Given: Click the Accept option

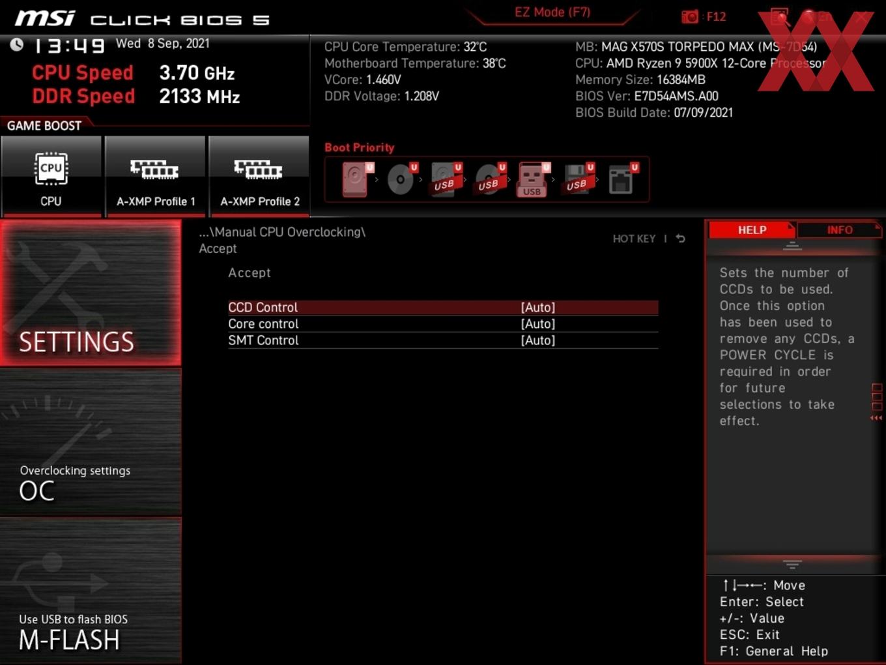Looking at the screenshot, I should click(250, 273).
